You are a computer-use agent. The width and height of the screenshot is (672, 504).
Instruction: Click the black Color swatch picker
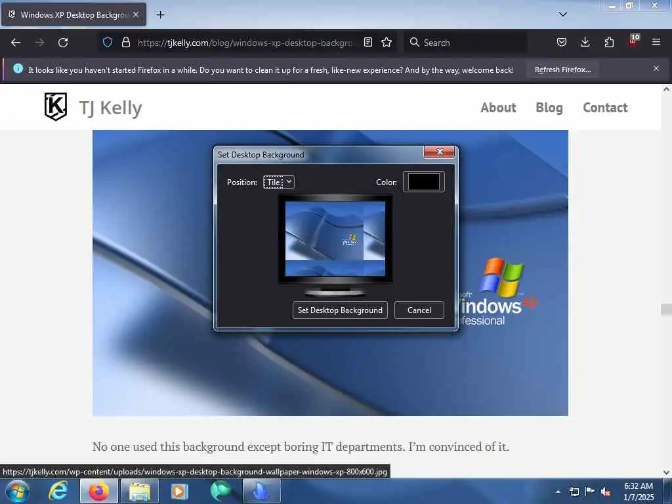(423, 182)
